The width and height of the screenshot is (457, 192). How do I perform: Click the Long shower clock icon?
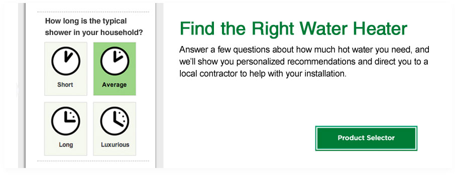point(66,121)
